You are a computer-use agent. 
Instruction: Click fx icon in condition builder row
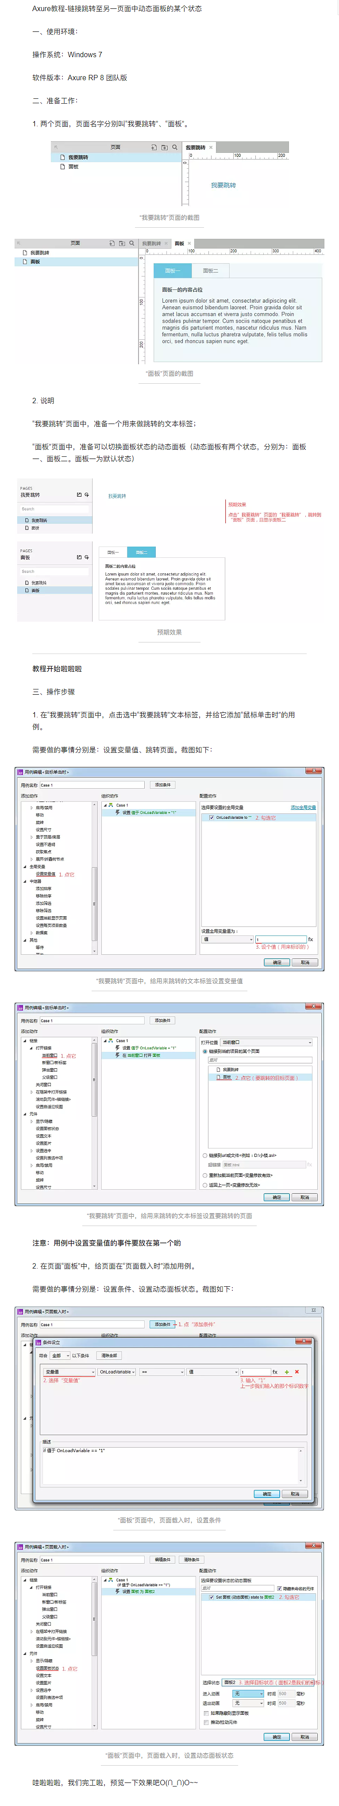pyautogui.click(x=275, y=1372)
